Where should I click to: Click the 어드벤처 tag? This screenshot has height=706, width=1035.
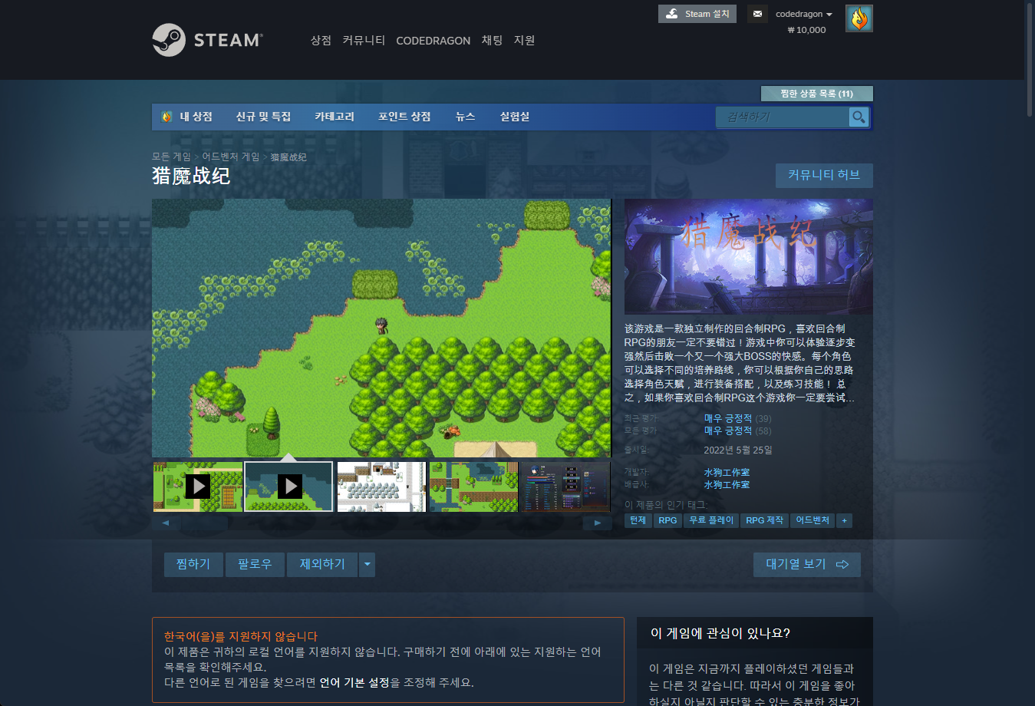[813, 520]
